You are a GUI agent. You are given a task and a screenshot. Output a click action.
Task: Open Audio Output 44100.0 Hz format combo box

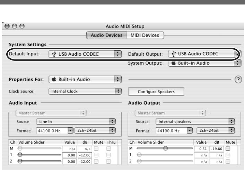(x=174, y=130)
